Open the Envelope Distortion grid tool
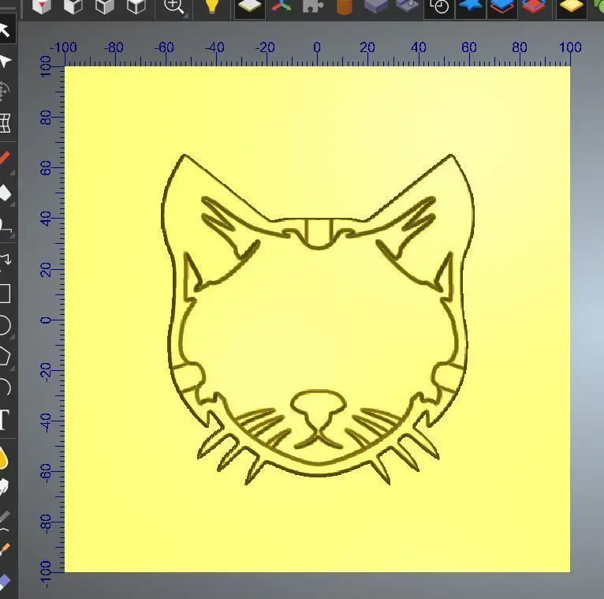604x599 pixels. click(5, 123)
